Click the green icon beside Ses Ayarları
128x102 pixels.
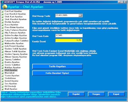3,84
